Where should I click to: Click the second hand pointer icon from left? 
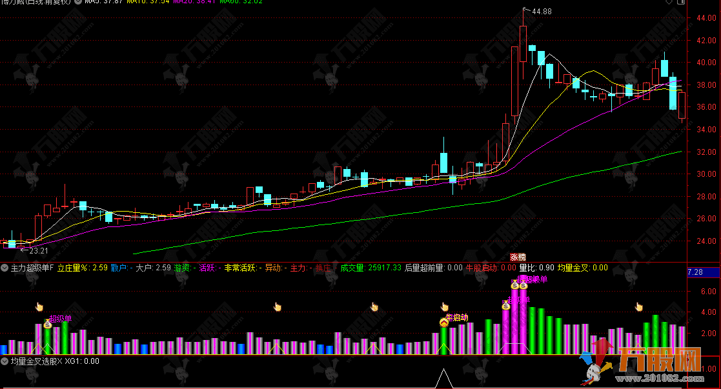click(x=278, y=306)
